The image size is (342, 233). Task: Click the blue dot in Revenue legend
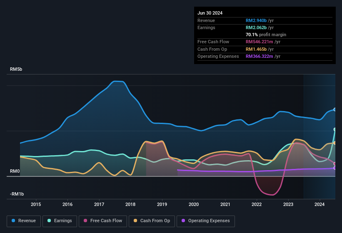[14, 221]
